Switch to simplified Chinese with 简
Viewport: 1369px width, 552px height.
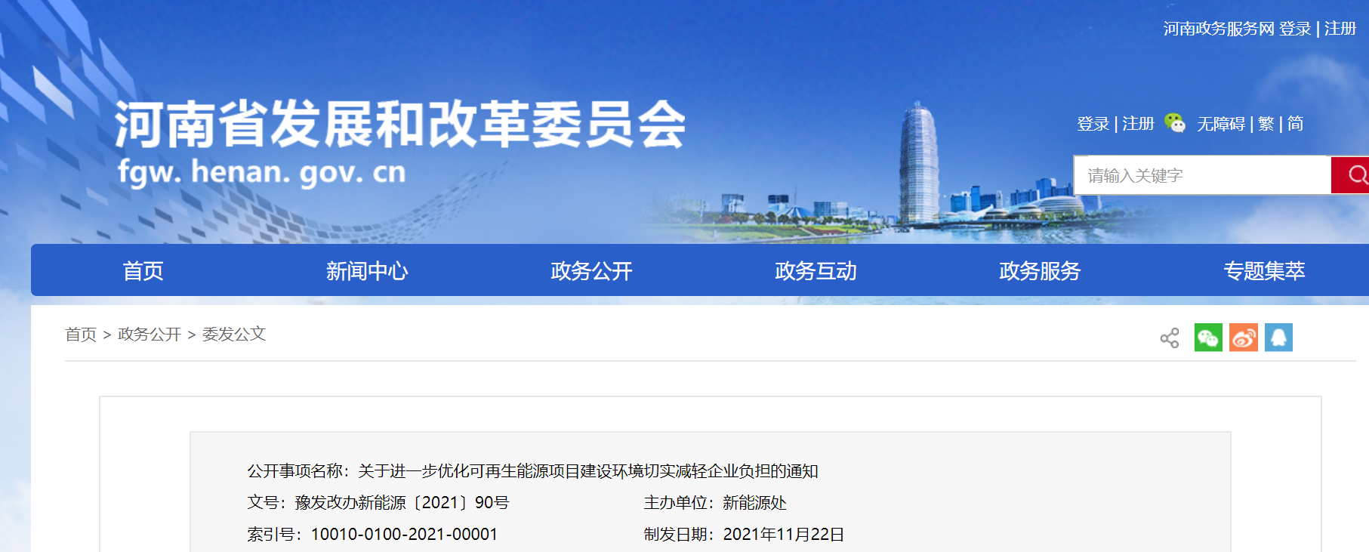1295,124
